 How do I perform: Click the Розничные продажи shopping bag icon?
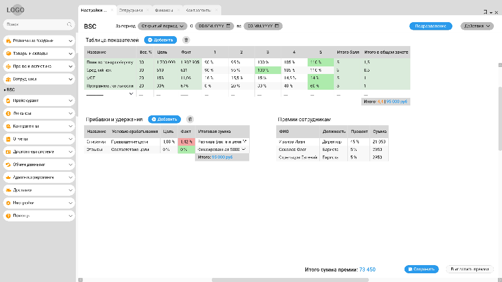coord(8,41)
